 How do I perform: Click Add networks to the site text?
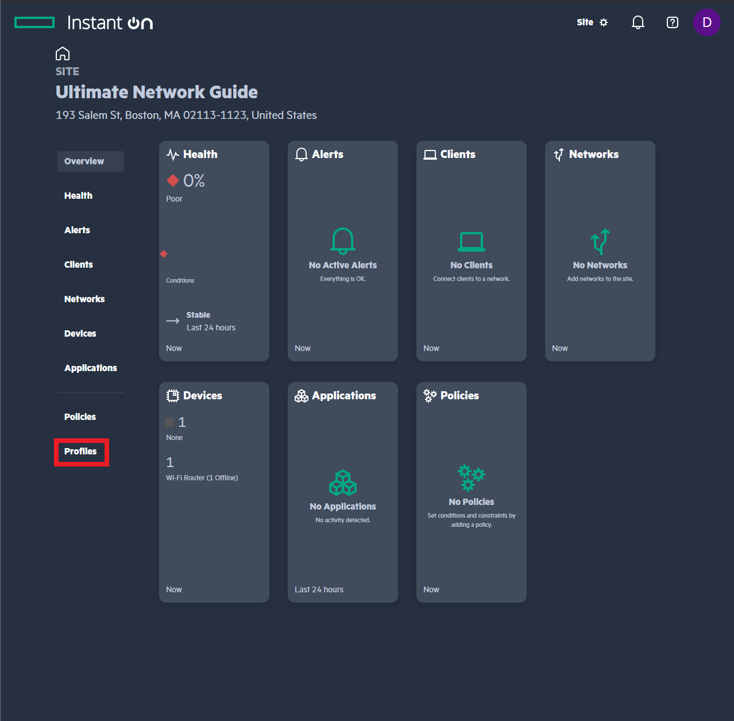(x=600, y=279)
